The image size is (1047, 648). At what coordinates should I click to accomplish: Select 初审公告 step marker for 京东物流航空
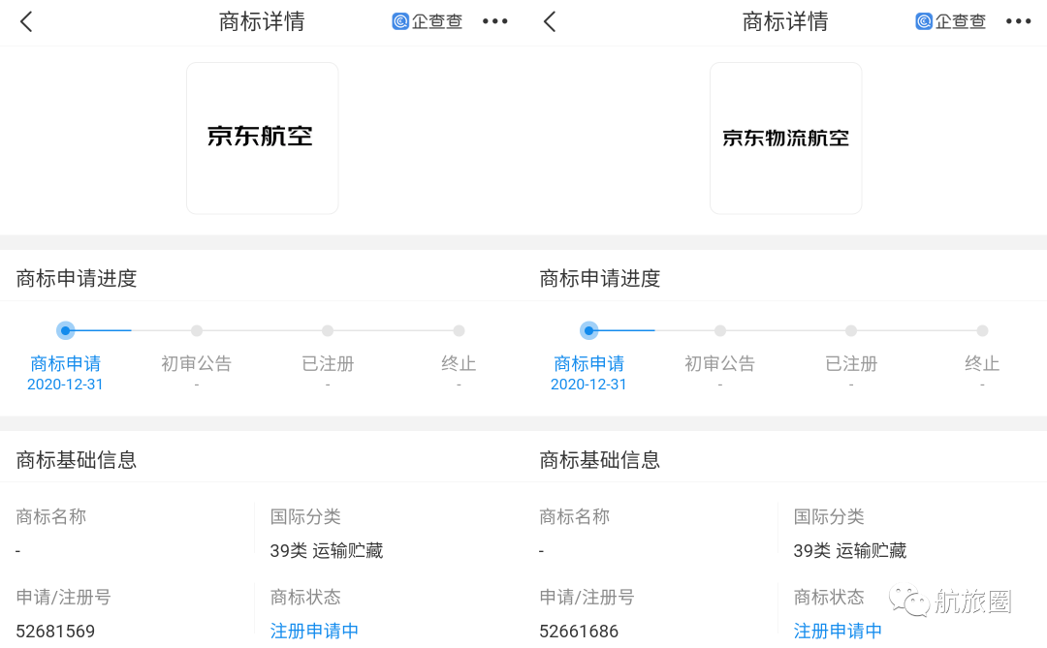(x=719, y=330)
